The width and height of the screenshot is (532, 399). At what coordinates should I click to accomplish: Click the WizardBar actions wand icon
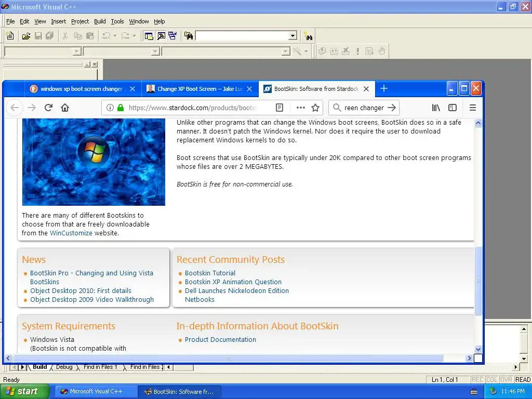click(x=297, y=51)
